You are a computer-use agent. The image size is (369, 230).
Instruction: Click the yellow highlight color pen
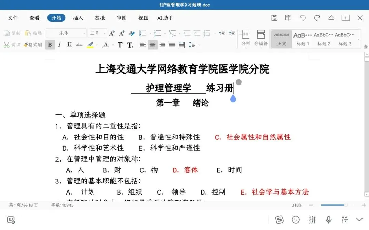[x=90, y=45]
